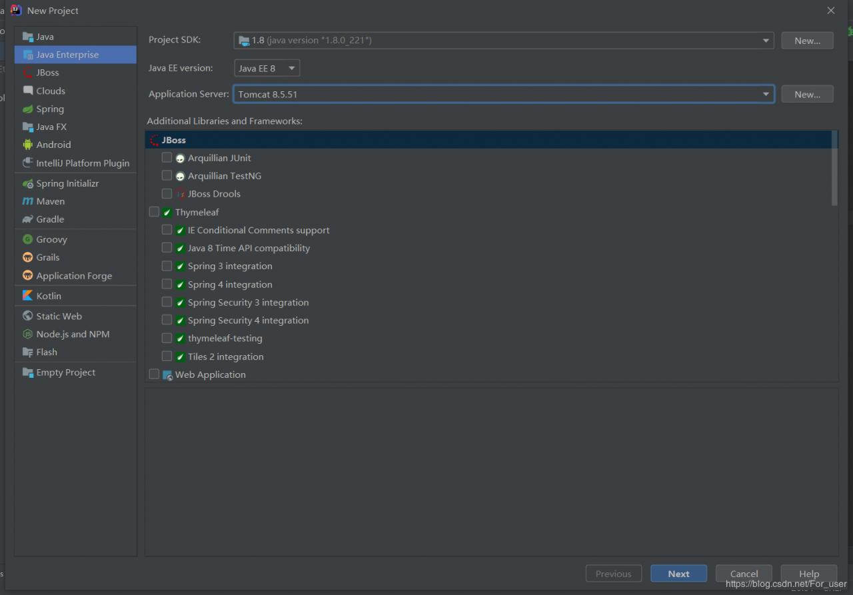This screenshot has height=595, width=853.
Task: Click the frameworks list scrollbar
Action: click(834, 169)
